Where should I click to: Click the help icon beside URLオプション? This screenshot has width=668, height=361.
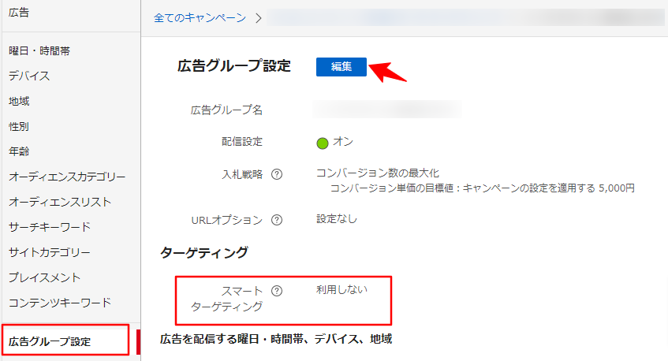[277, 220]
